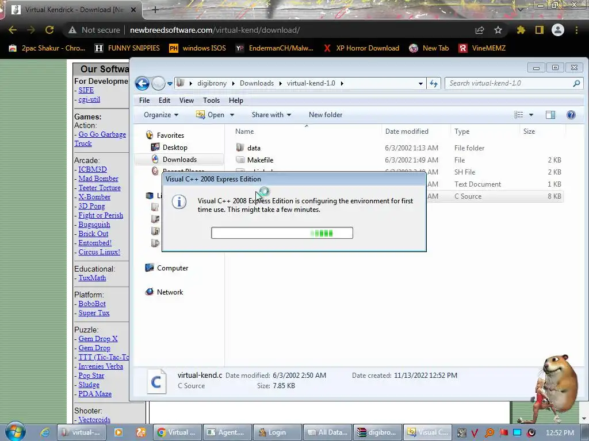Open the TuxMath link on the webpage
This screenshot has height=441, width=589.
[92, 278]
